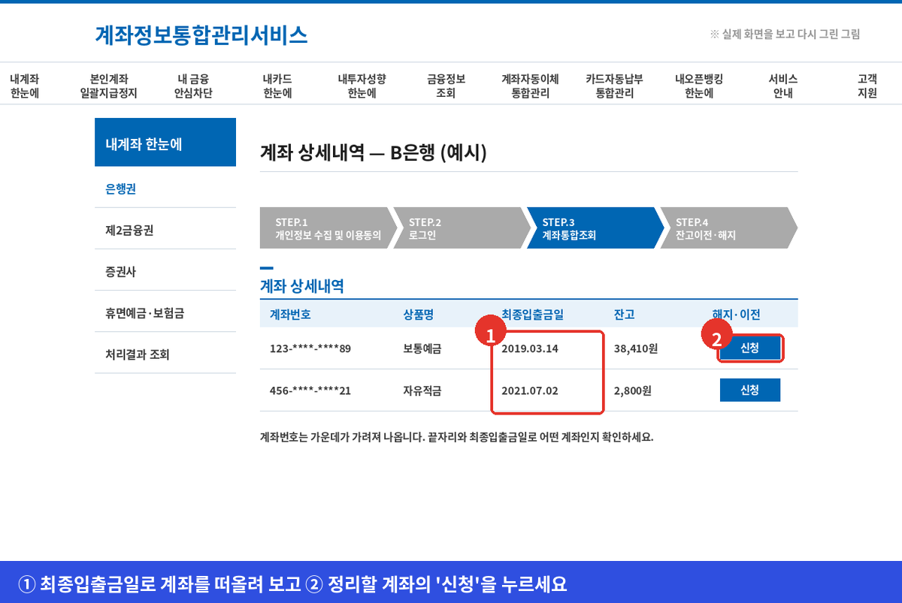Open the 계좌자동이체 통합관리 menu

(x=530, y=86)
